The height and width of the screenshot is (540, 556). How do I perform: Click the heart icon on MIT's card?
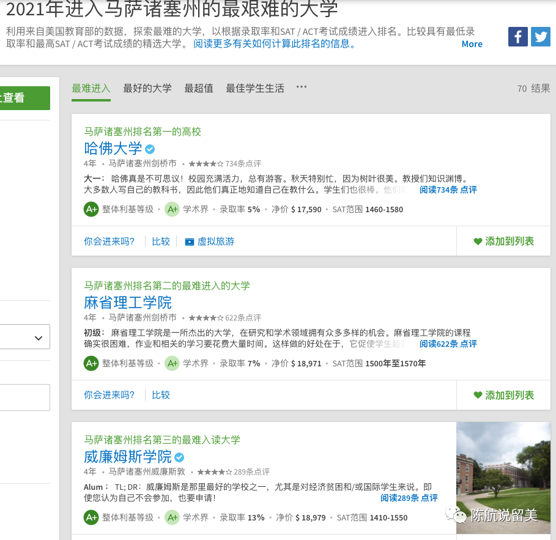click(x=478, y=395)
